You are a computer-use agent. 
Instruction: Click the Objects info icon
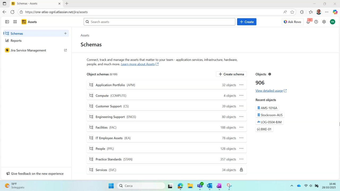click(270, 74)
